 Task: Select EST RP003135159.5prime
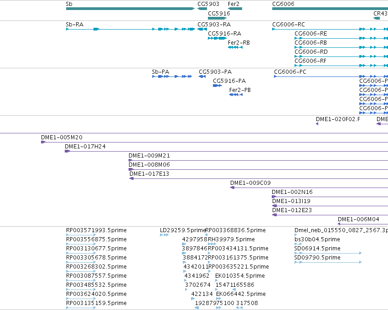(81, 308)
